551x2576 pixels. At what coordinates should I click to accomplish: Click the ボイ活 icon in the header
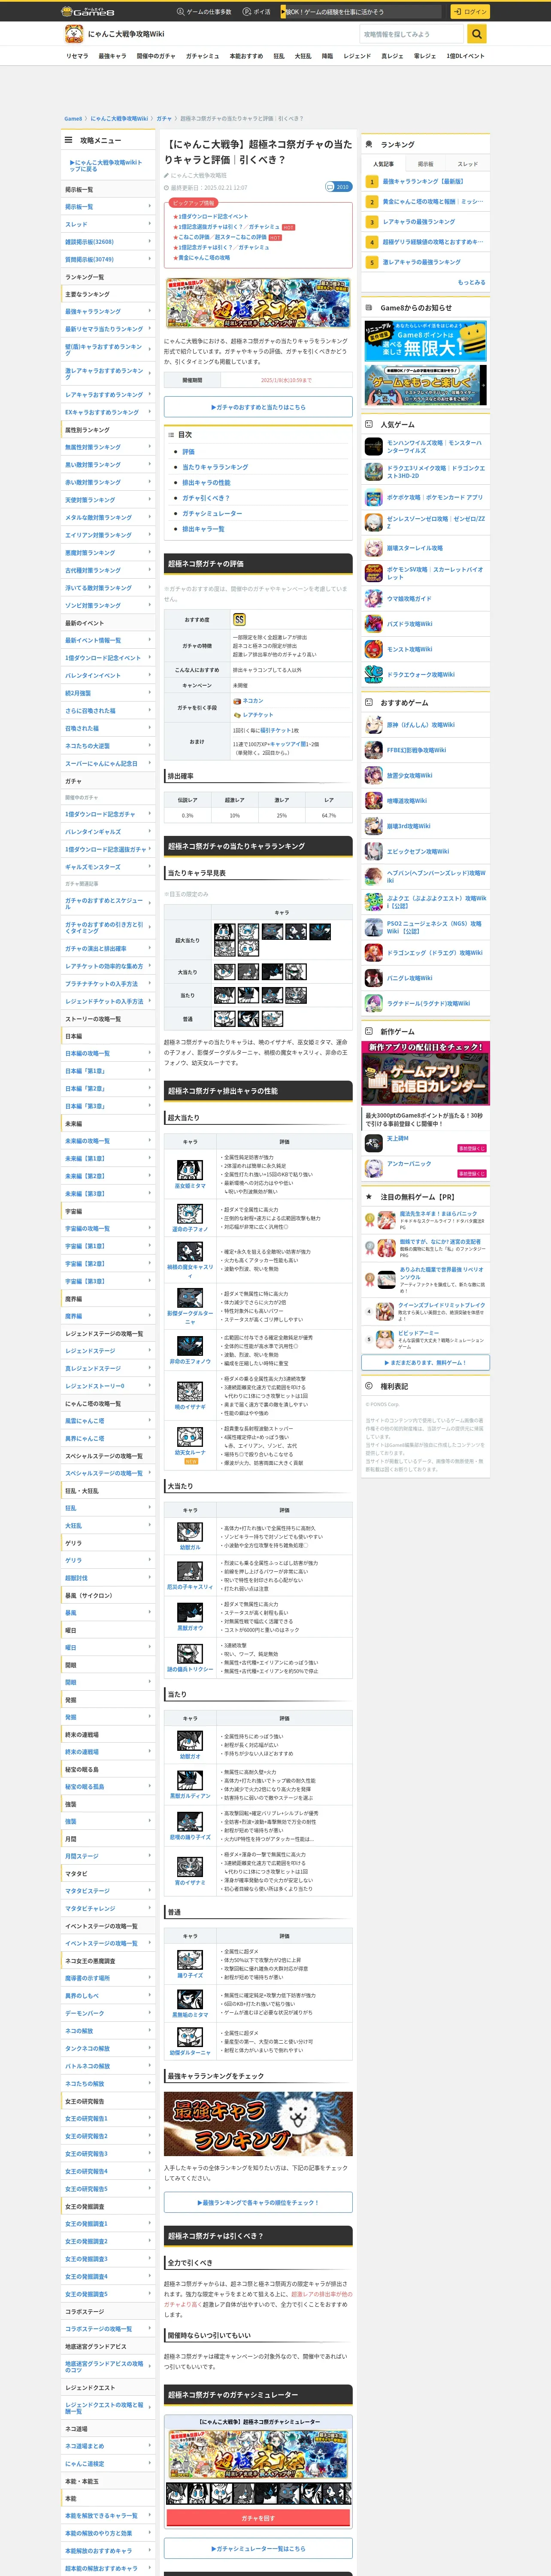[x=247, y=12]
